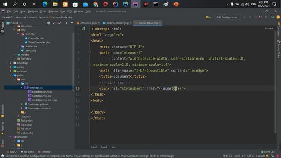Open the VCS menu
281x158 pixels.
[69, 11]
